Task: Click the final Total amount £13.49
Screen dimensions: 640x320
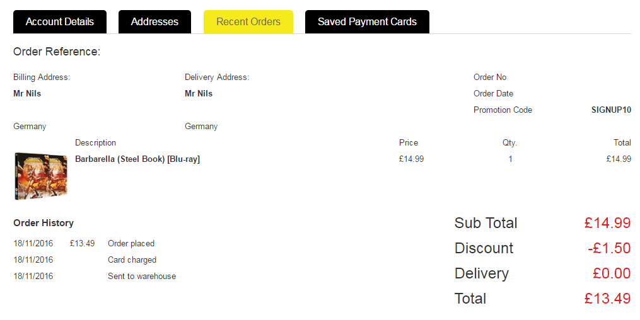Action: tap(607, 299)
